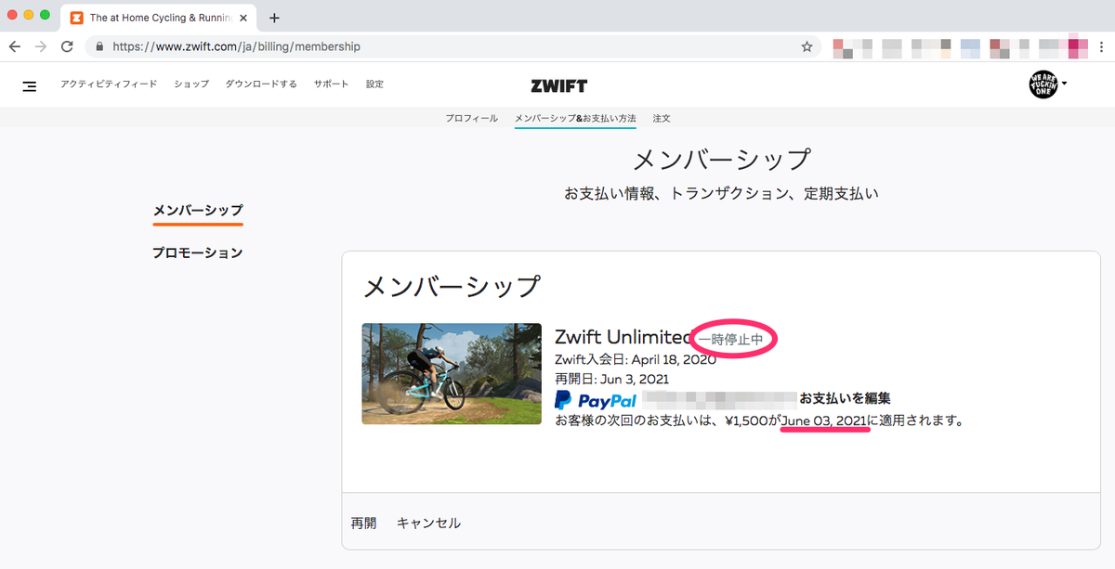Click the お支払いを編集 link
Screen dimensions: 1115x569
(845, 399)
